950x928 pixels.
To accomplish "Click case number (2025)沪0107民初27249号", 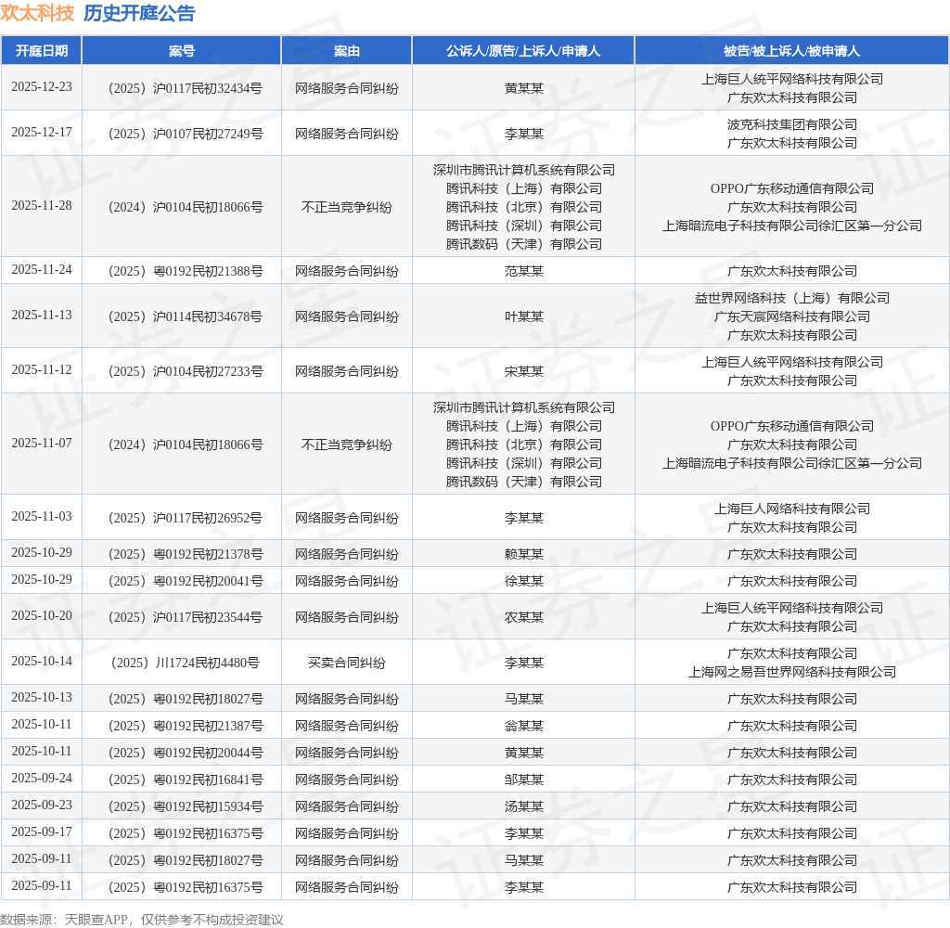I will [186, 134].
